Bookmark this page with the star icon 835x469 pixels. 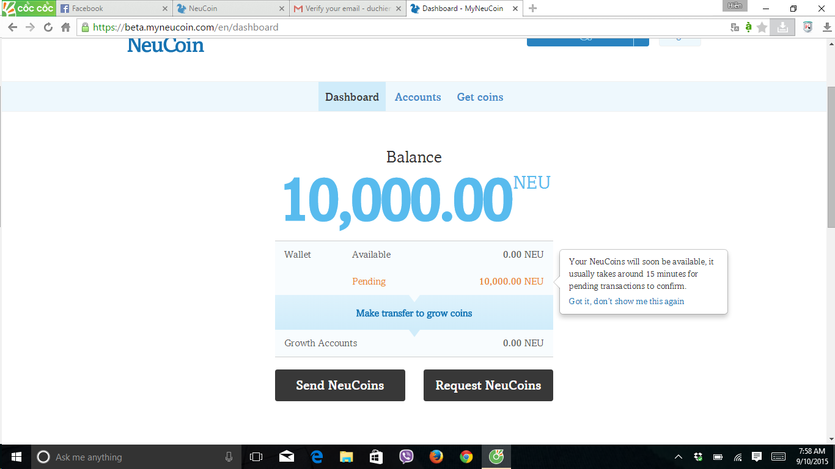pyautogui.click(x=762, y=27)
